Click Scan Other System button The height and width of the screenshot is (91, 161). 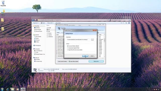pos(73,61)
